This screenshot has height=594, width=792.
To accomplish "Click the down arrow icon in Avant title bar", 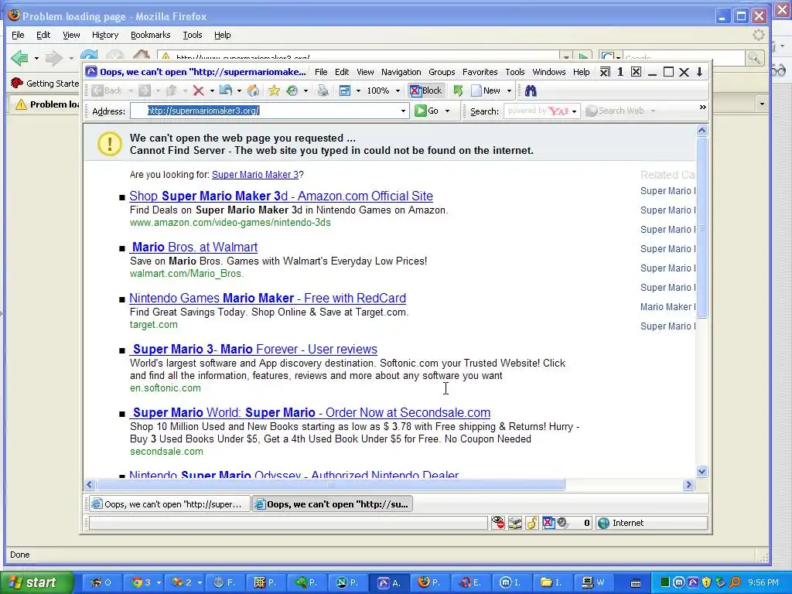I will click(x=699, y=72).
